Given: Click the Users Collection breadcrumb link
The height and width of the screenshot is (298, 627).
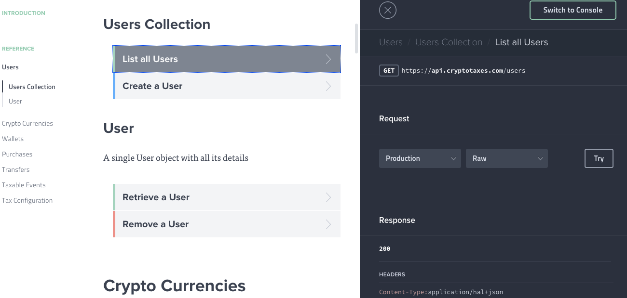Looking at the screenshot, I should (449, 42).
